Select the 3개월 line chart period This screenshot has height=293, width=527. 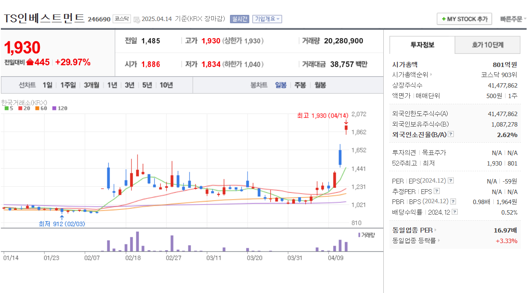tap(92, 85)
